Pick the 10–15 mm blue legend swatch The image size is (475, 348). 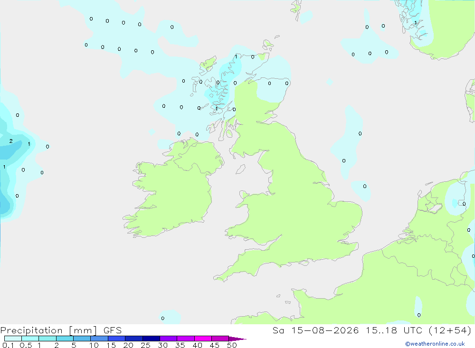[x=99, y=339]
